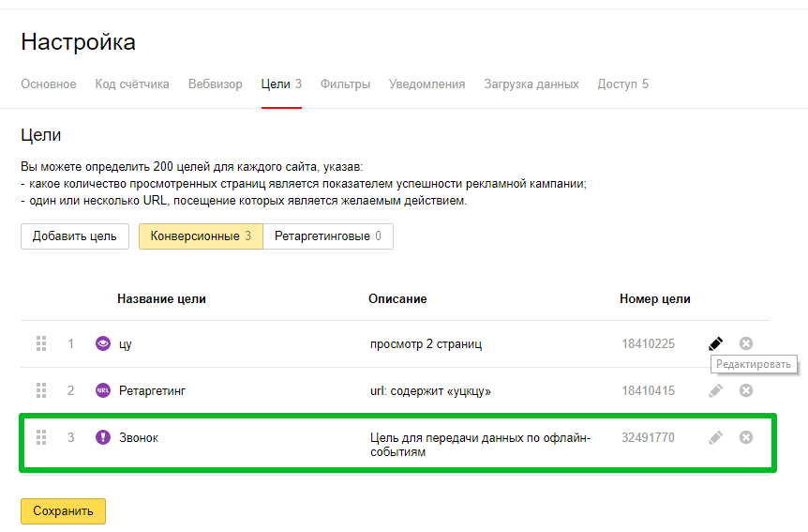Remove the Звонок goal
808x532 pixels.
(x=745, y=437)
